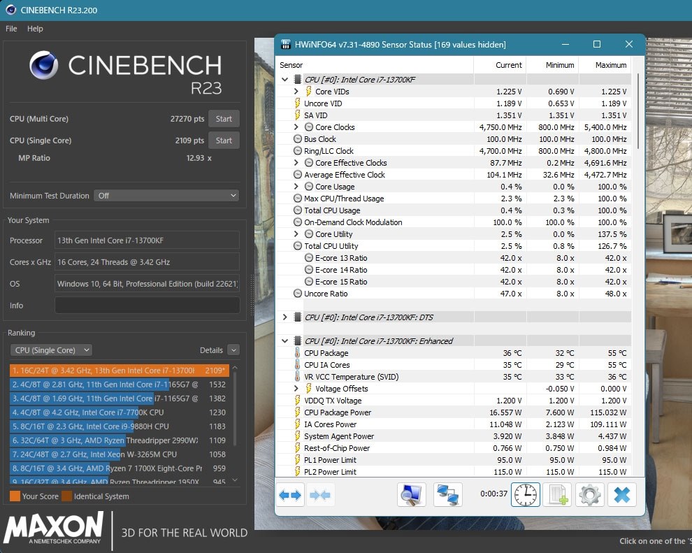
Task: Expand the Core Effective Clocks row
Action: (x=296, y=163)
